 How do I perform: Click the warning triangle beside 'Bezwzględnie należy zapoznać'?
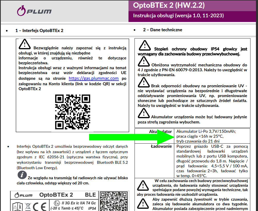[x=24, y=45]
